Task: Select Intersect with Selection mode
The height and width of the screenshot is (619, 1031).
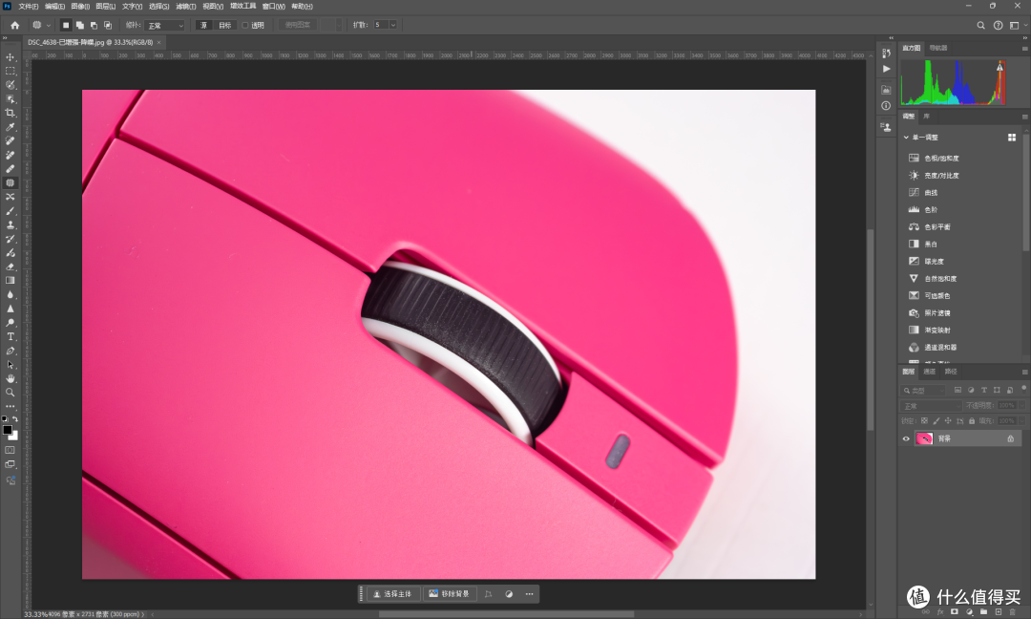Action: 108,25
